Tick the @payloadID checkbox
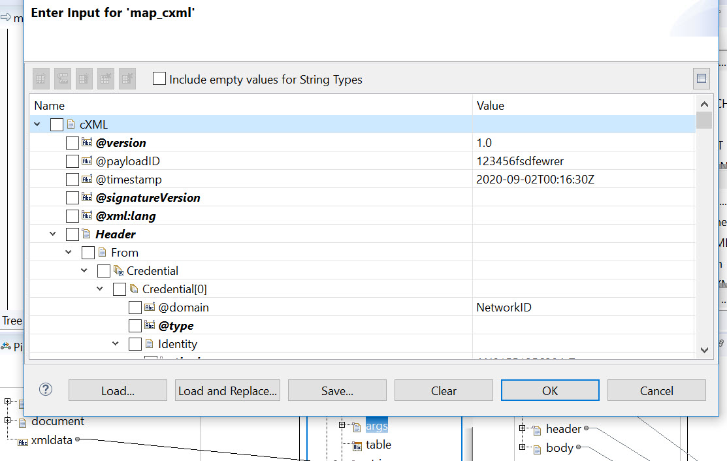This screenshot has height=461, width=727. (x=73, y=161)
